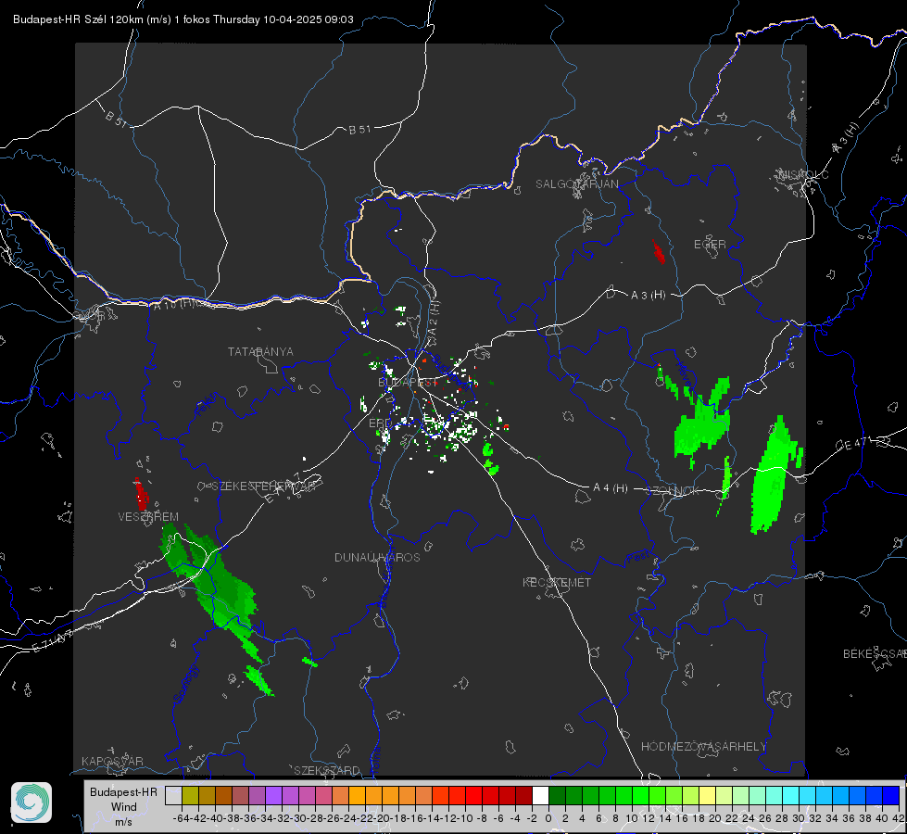Screen dimensions: 907x834
Task: Click the legend value '-10'
Action: point(464,818)
